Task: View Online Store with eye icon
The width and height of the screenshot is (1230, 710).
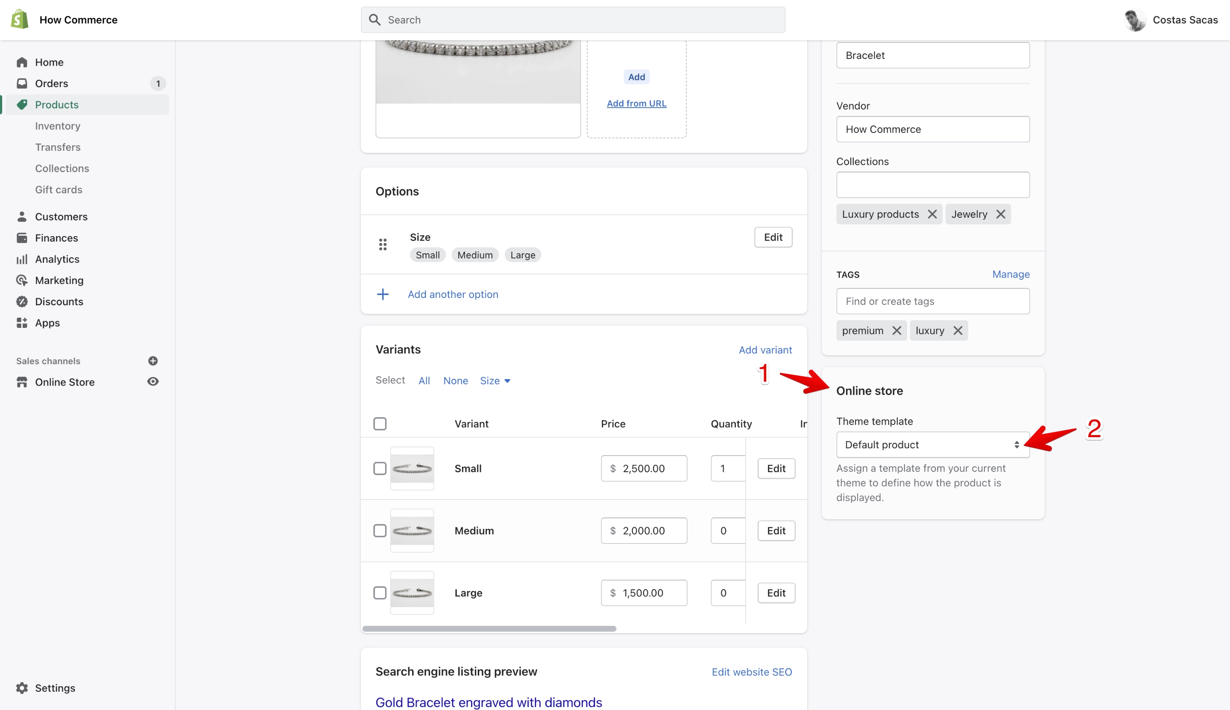Action: click(152, 382)
